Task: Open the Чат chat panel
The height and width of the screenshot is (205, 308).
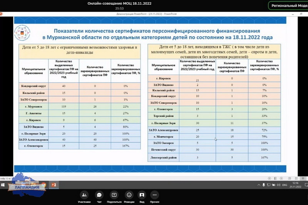Action: click(x=99, y=197)
